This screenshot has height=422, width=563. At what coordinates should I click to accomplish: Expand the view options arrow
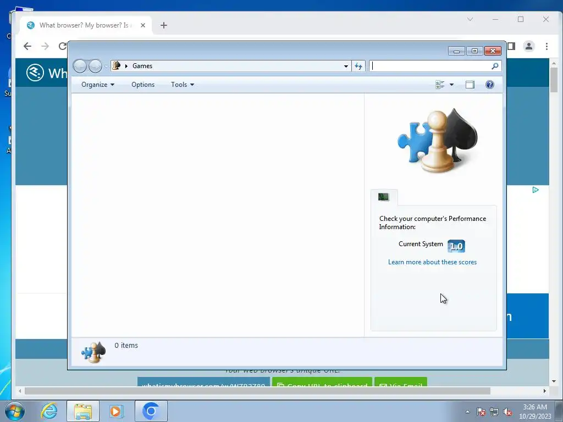point(452,85)
